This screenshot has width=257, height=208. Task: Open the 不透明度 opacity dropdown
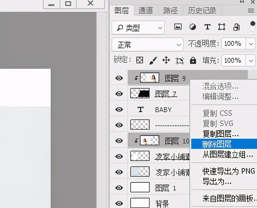[x=251, y=44]
